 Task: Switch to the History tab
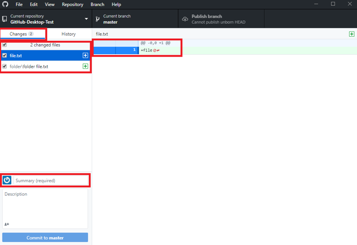[x=68, y=34]
